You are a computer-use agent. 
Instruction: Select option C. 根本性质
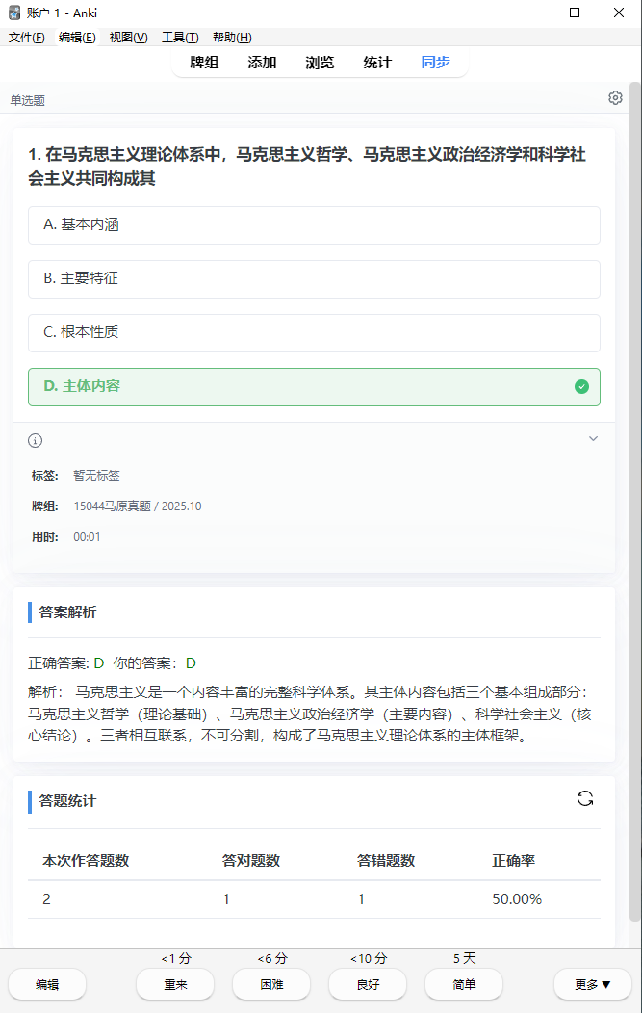click(x=314, y=333)
